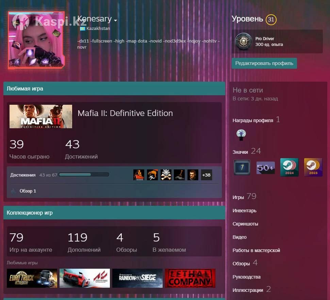Open the 'Награды профиля' section link
Image resolution: width=330 pixels, height=300 pixels.
point(253,120)
